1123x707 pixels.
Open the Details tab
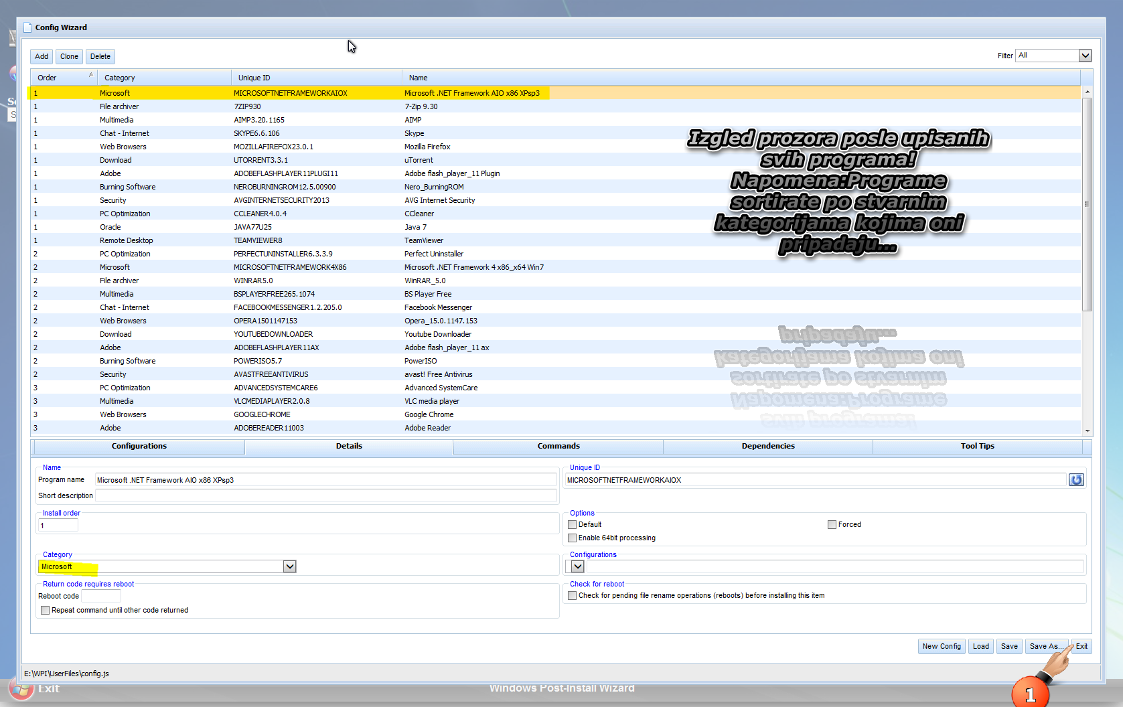point(349,447)
